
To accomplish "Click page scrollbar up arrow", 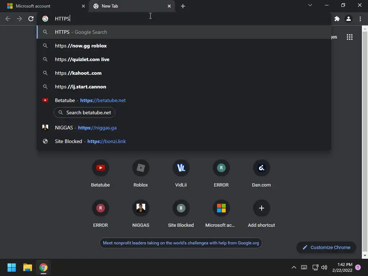I will [365, 29].
